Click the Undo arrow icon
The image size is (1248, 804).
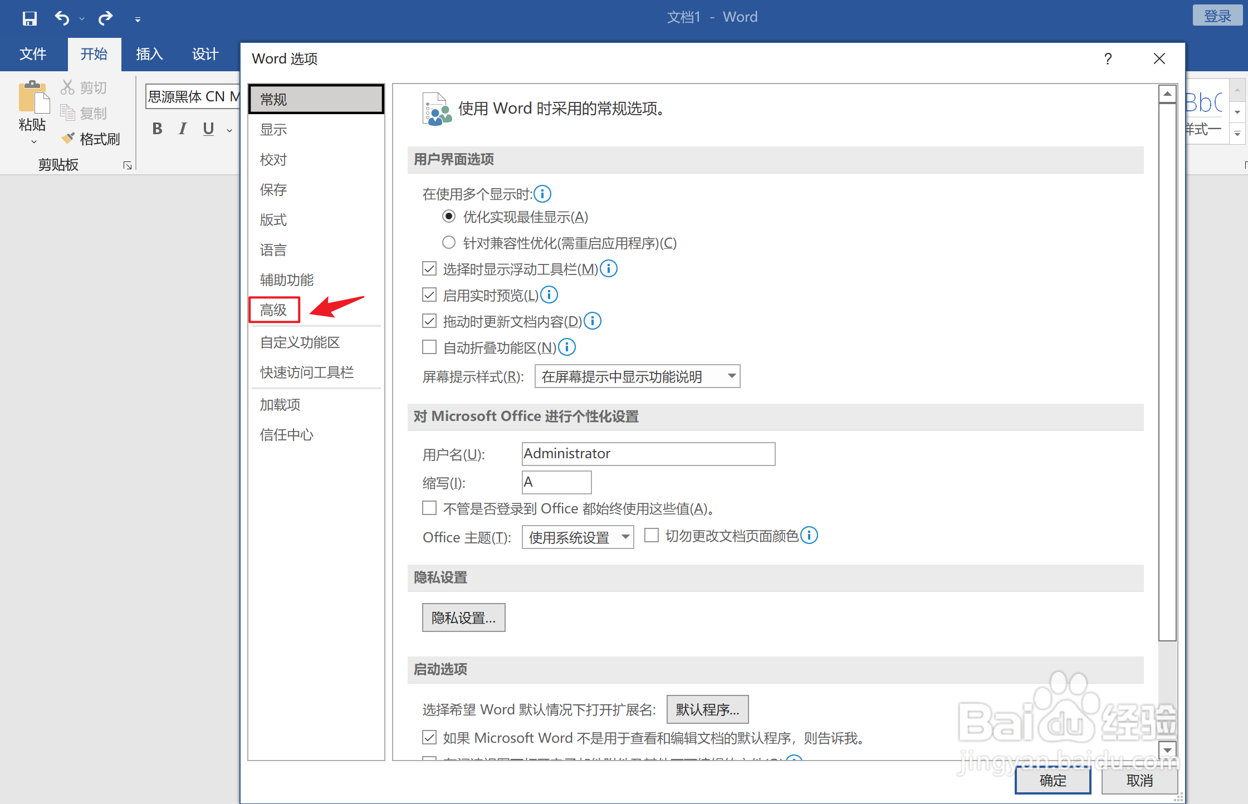coord(62,18)
